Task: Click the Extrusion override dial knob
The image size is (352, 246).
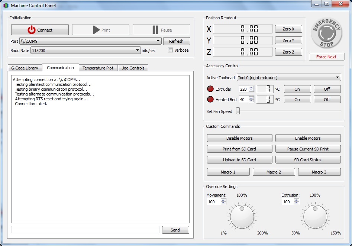Action: (x=315, y=217)
